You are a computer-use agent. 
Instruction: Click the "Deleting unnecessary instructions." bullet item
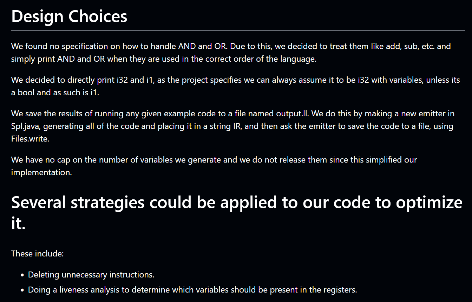(x=91, y=275)
